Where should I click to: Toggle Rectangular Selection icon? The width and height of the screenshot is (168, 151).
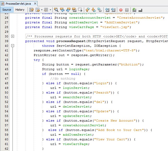click(x=80, y=10)
